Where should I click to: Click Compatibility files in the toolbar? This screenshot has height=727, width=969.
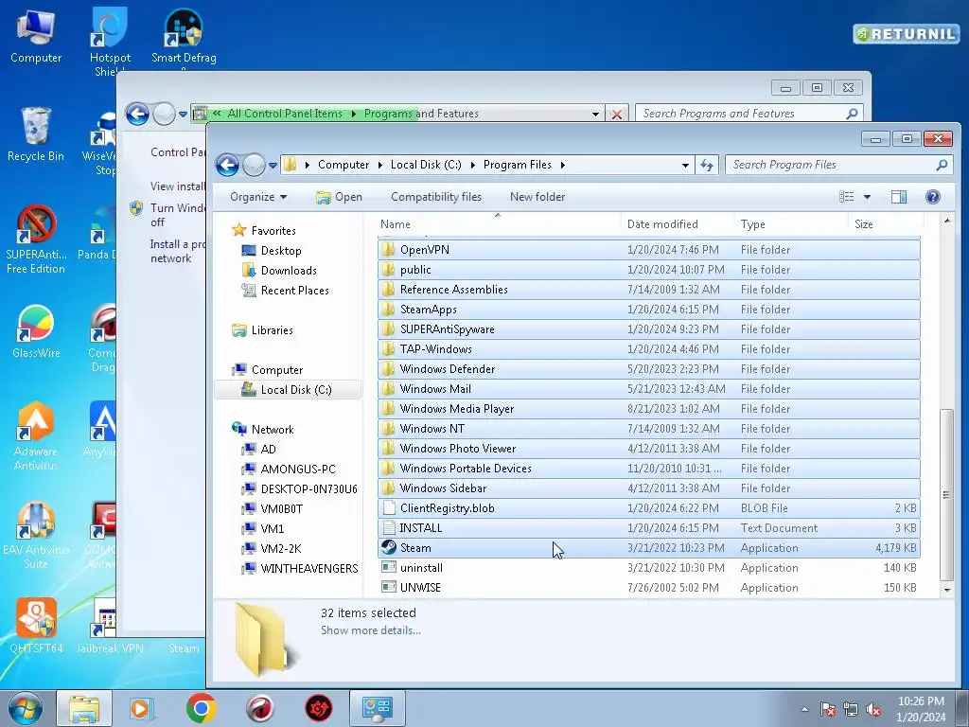(x=436, y=197)
